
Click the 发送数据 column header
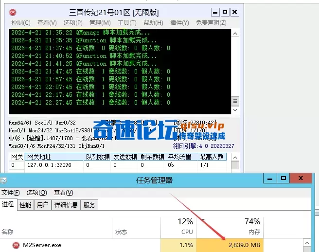124,157
